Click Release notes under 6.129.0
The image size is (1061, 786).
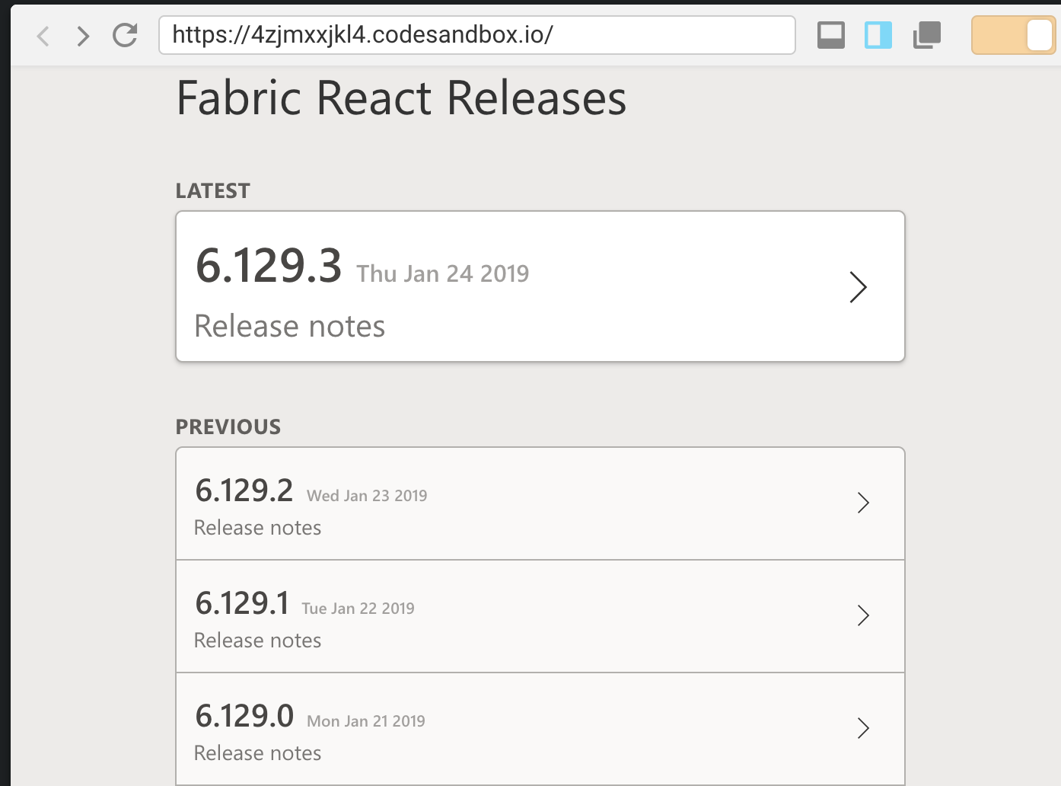258,753
